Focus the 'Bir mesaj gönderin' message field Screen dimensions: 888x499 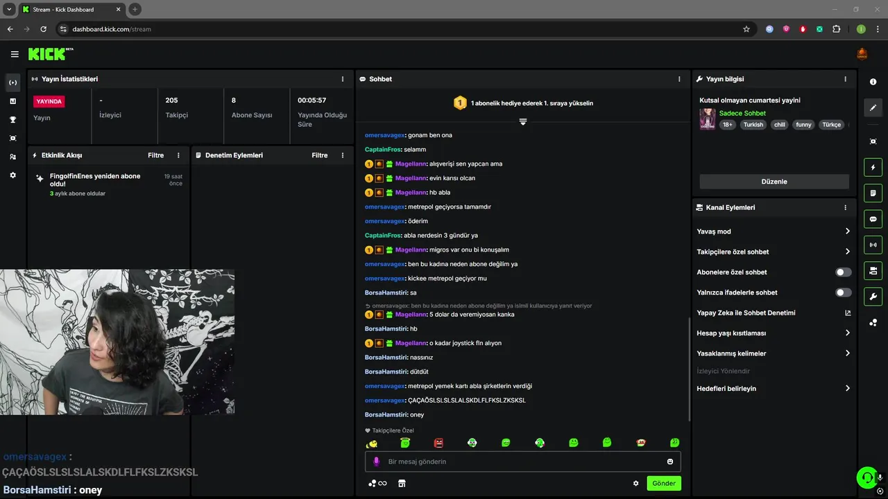tap(522, 462)
